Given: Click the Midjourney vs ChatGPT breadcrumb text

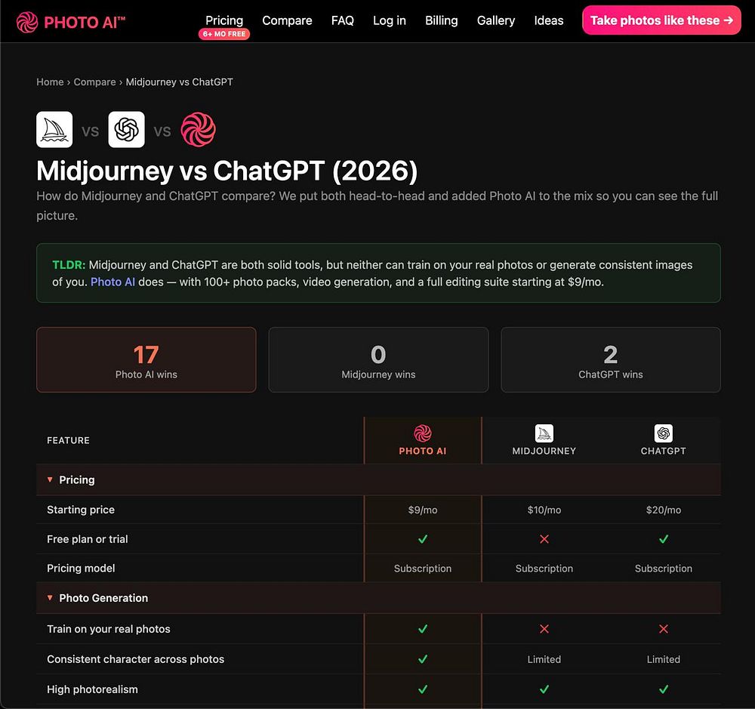Looking at the screenshot, I should [180, 82].
